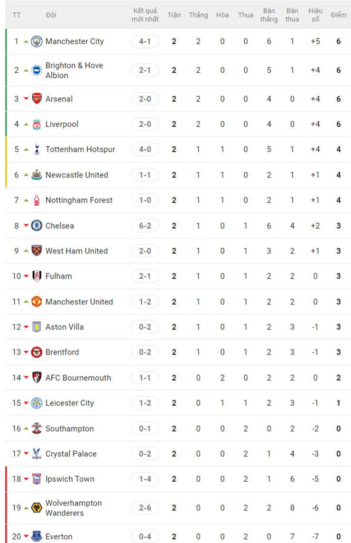Click the Chelsea club crest
This screenshot has width=351, height=543.
tap(37, 225)
